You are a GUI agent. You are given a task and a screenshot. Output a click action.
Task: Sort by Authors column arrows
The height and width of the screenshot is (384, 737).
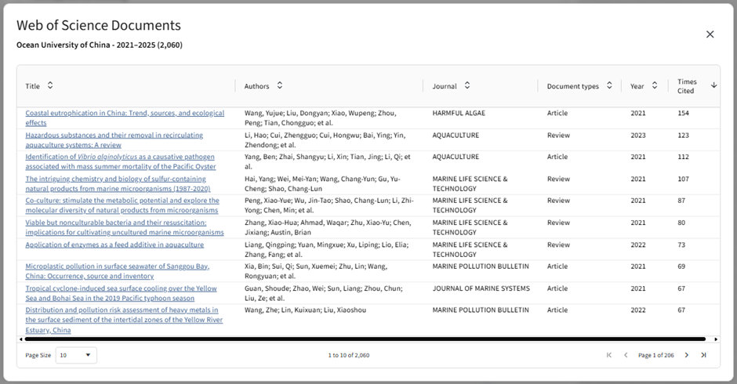coord(280,85)
